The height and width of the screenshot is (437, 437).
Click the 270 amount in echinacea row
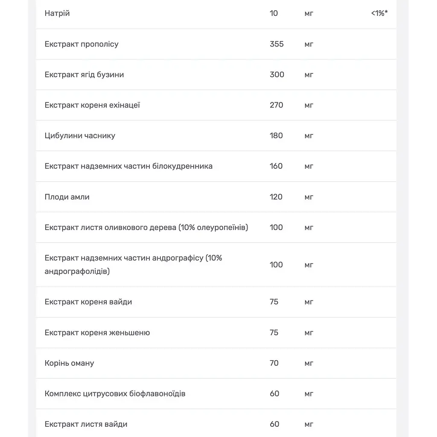click(x=276, y=105)
